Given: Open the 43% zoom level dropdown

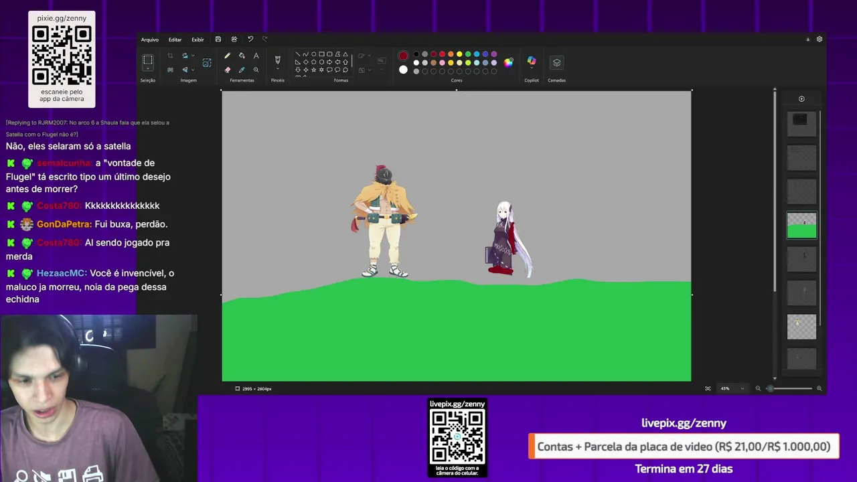Looking at the screenshot, I should tap(732, 388).
